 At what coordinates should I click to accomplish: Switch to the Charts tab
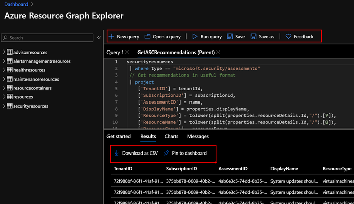tap(171, 136)
